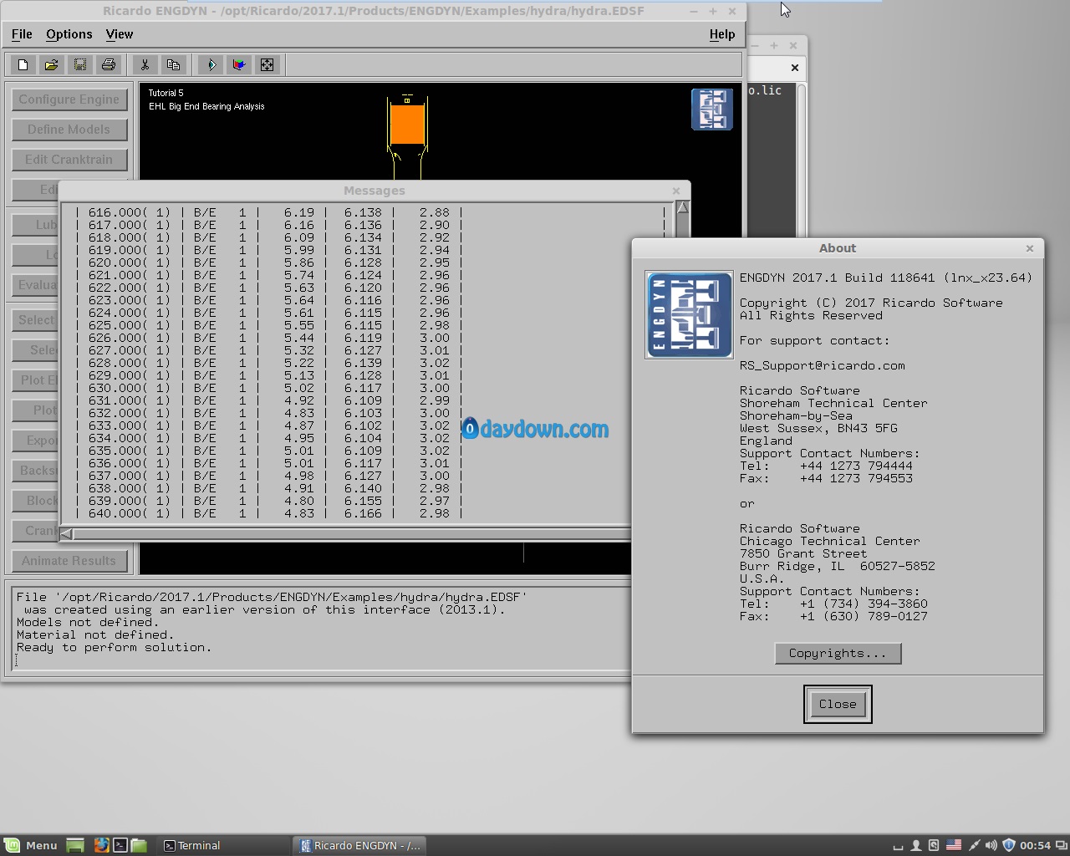
Task: Open the View menu
Action: pos(120,34)
